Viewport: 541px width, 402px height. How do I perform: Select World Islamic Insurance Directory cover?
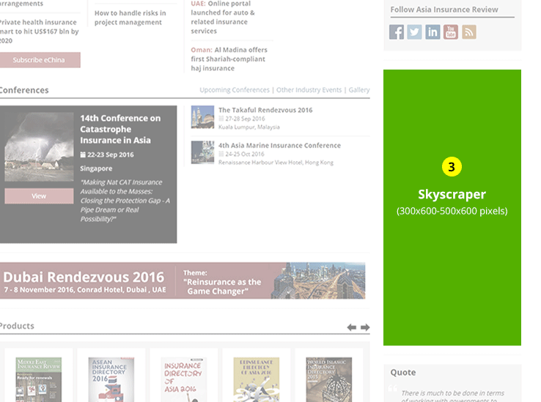[x=329, y=379]
